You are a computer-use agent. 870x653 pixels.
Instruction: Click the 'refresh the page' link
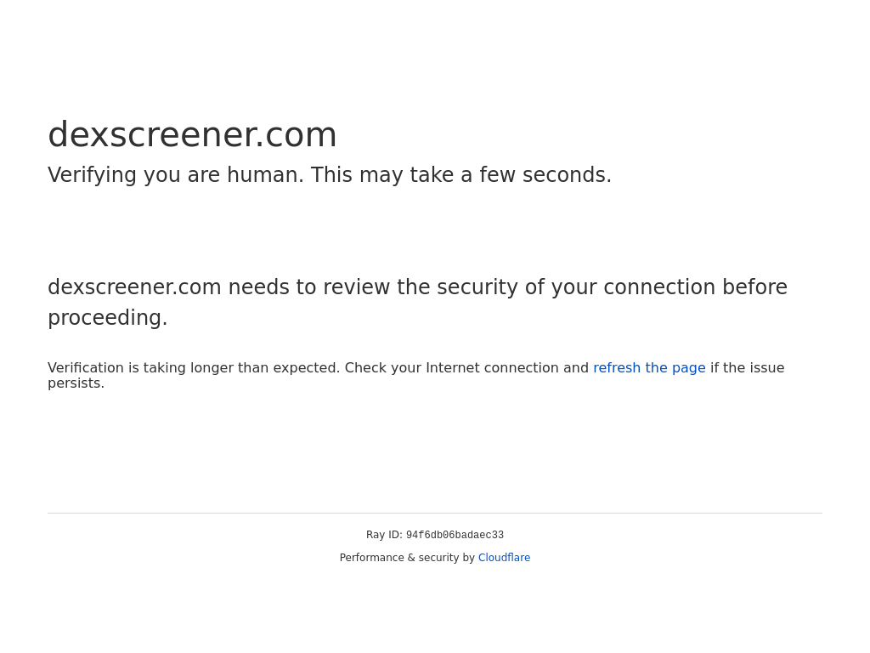[649, 368]
